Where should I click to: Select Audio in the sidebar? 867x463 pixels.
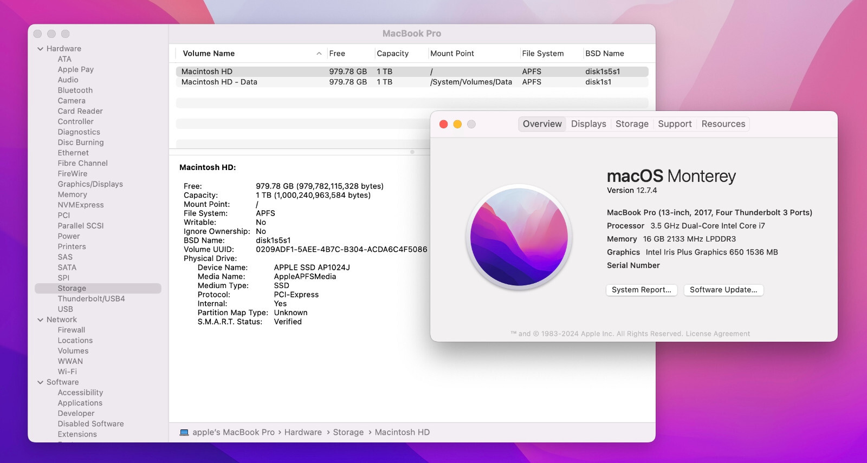pyautogui.click(x=68, y=80)
